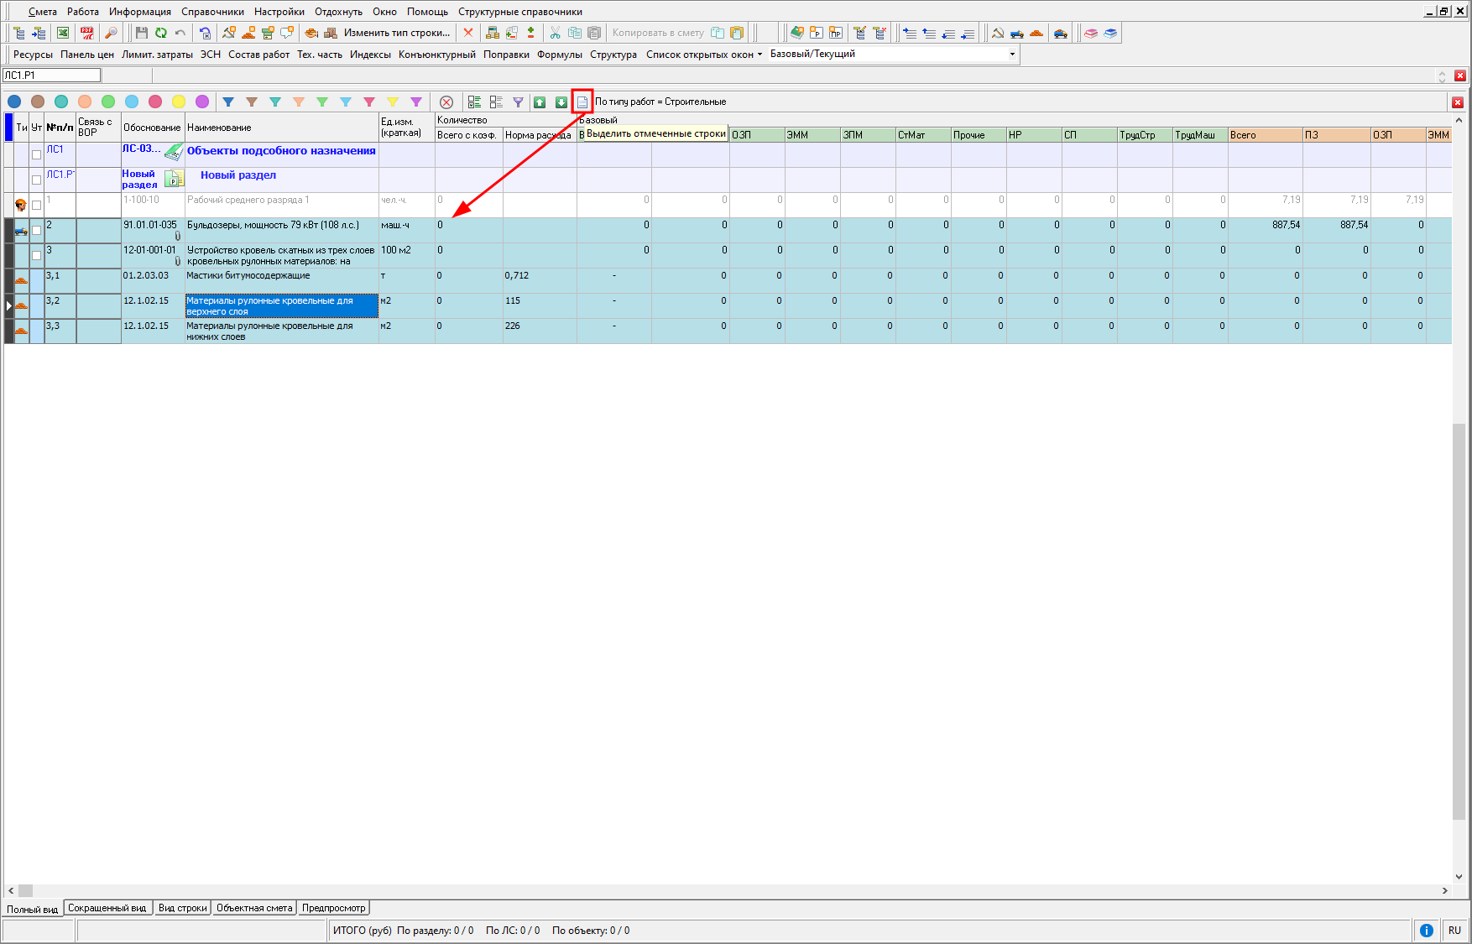The height and width of the screenshot is (944, 1472).
Task: Switch to the Объектная смета tab
Action: [254, 908]
